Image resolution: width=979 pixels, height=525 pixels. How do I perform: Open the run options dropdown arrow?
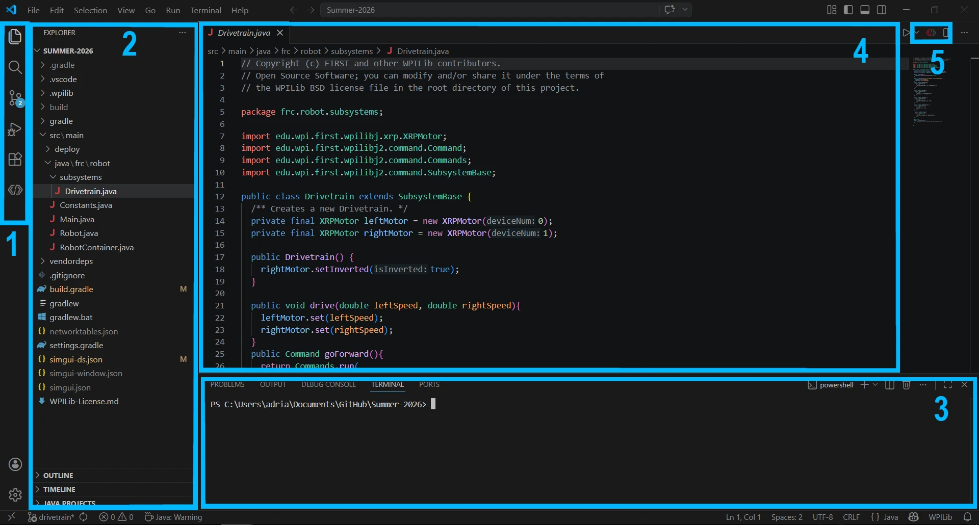click(916, 33)
